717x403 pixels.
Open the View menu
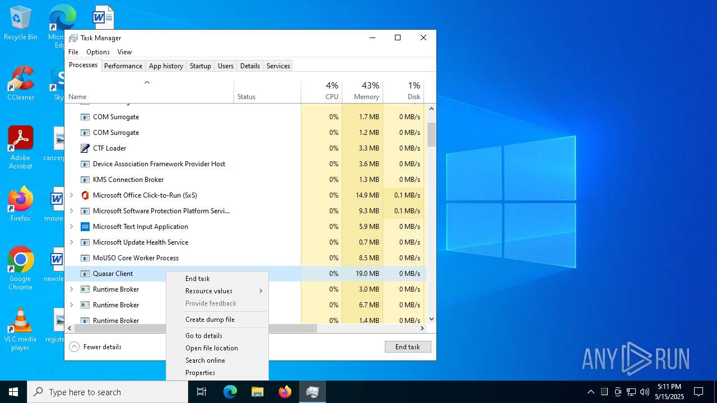click(x=124, y=52)
